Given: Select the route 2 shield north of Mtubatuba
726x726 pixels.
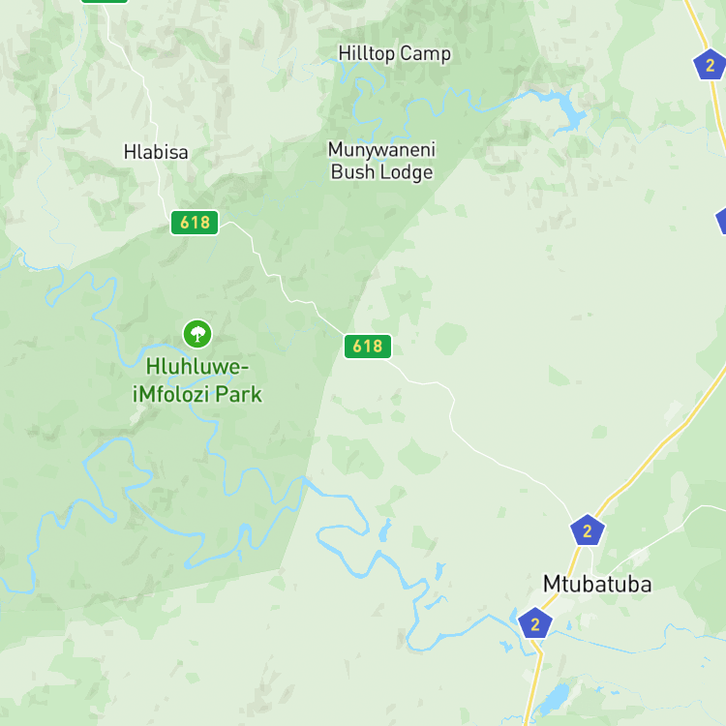Looking at the screenshot, I should (x=588, y=530).
